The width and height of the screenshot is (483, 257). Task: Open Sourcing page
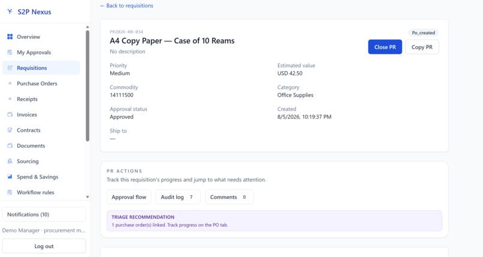(41, 161)
